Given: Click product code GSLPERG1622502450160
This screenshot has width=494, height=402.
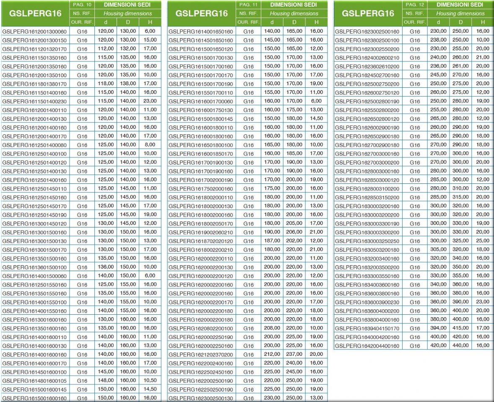Looking at the screenshot, I should pos(201,372).
